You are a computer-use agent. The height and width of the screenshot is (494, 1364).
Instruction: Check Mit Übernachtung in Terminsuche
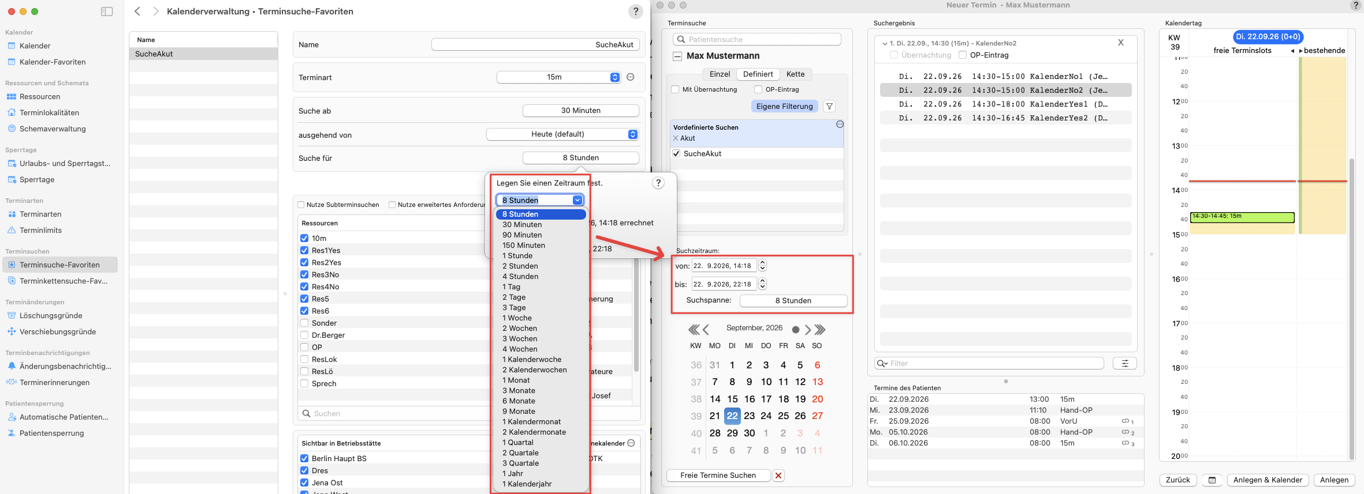pos(675,89)
